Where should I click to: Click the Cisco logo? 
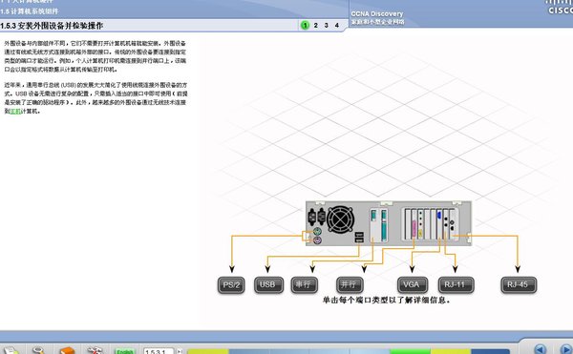[x=560, y=8]
